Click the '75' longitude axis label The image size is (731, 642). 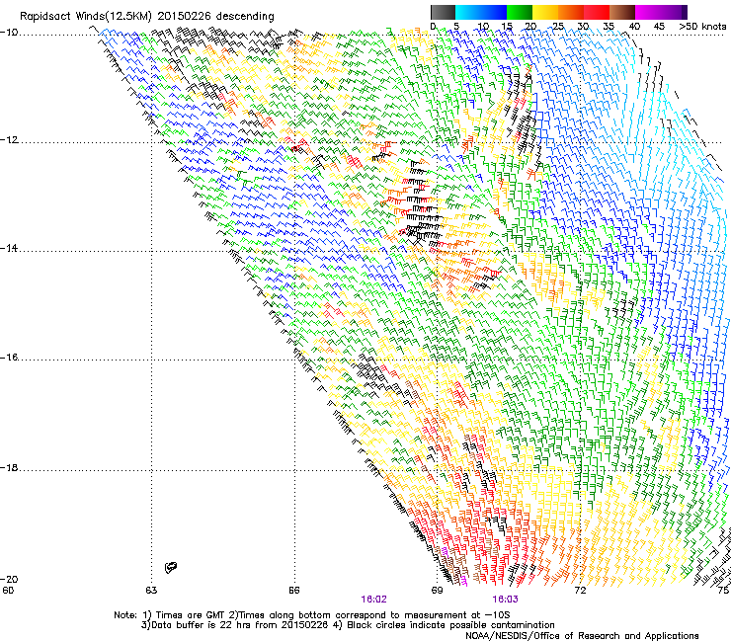point(724,591)
